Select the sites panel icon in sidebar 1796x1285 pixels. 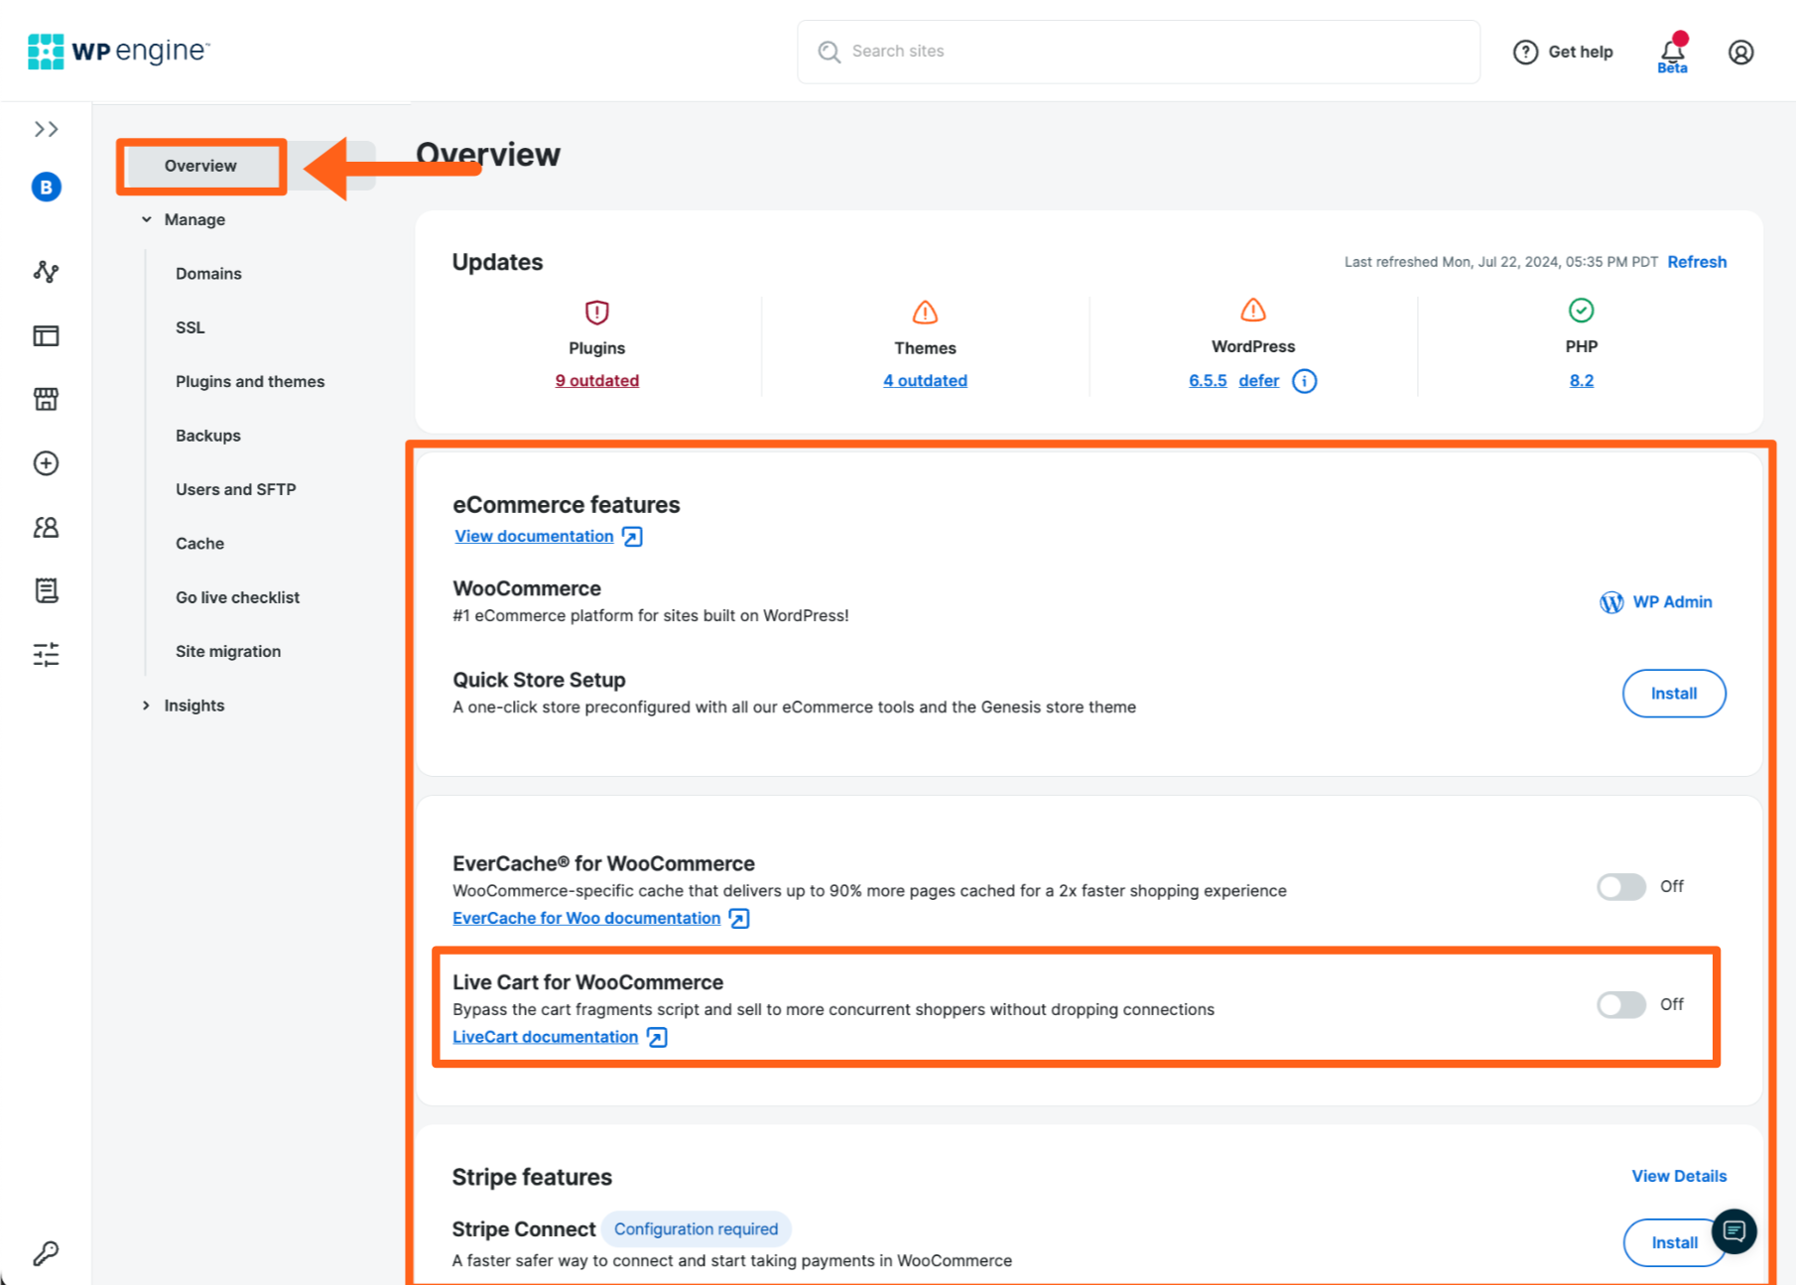click(x=46, y=335)
